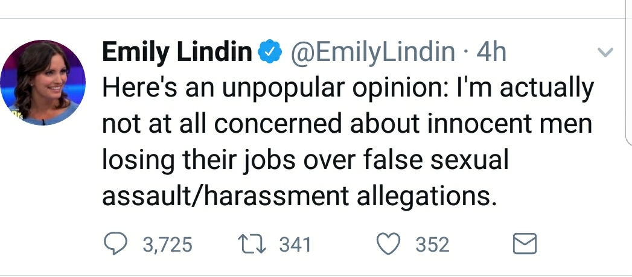Click the 3,725 replies count
Viewport: 632px width, 277px height.
pos(168,245)
